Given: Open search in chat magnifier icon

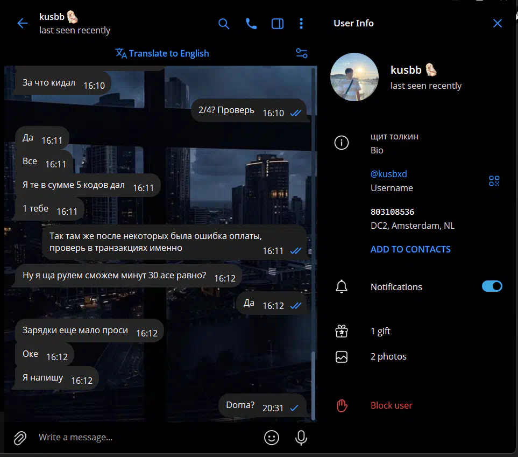Looking at the screenshot, I should tap(224, 24).
